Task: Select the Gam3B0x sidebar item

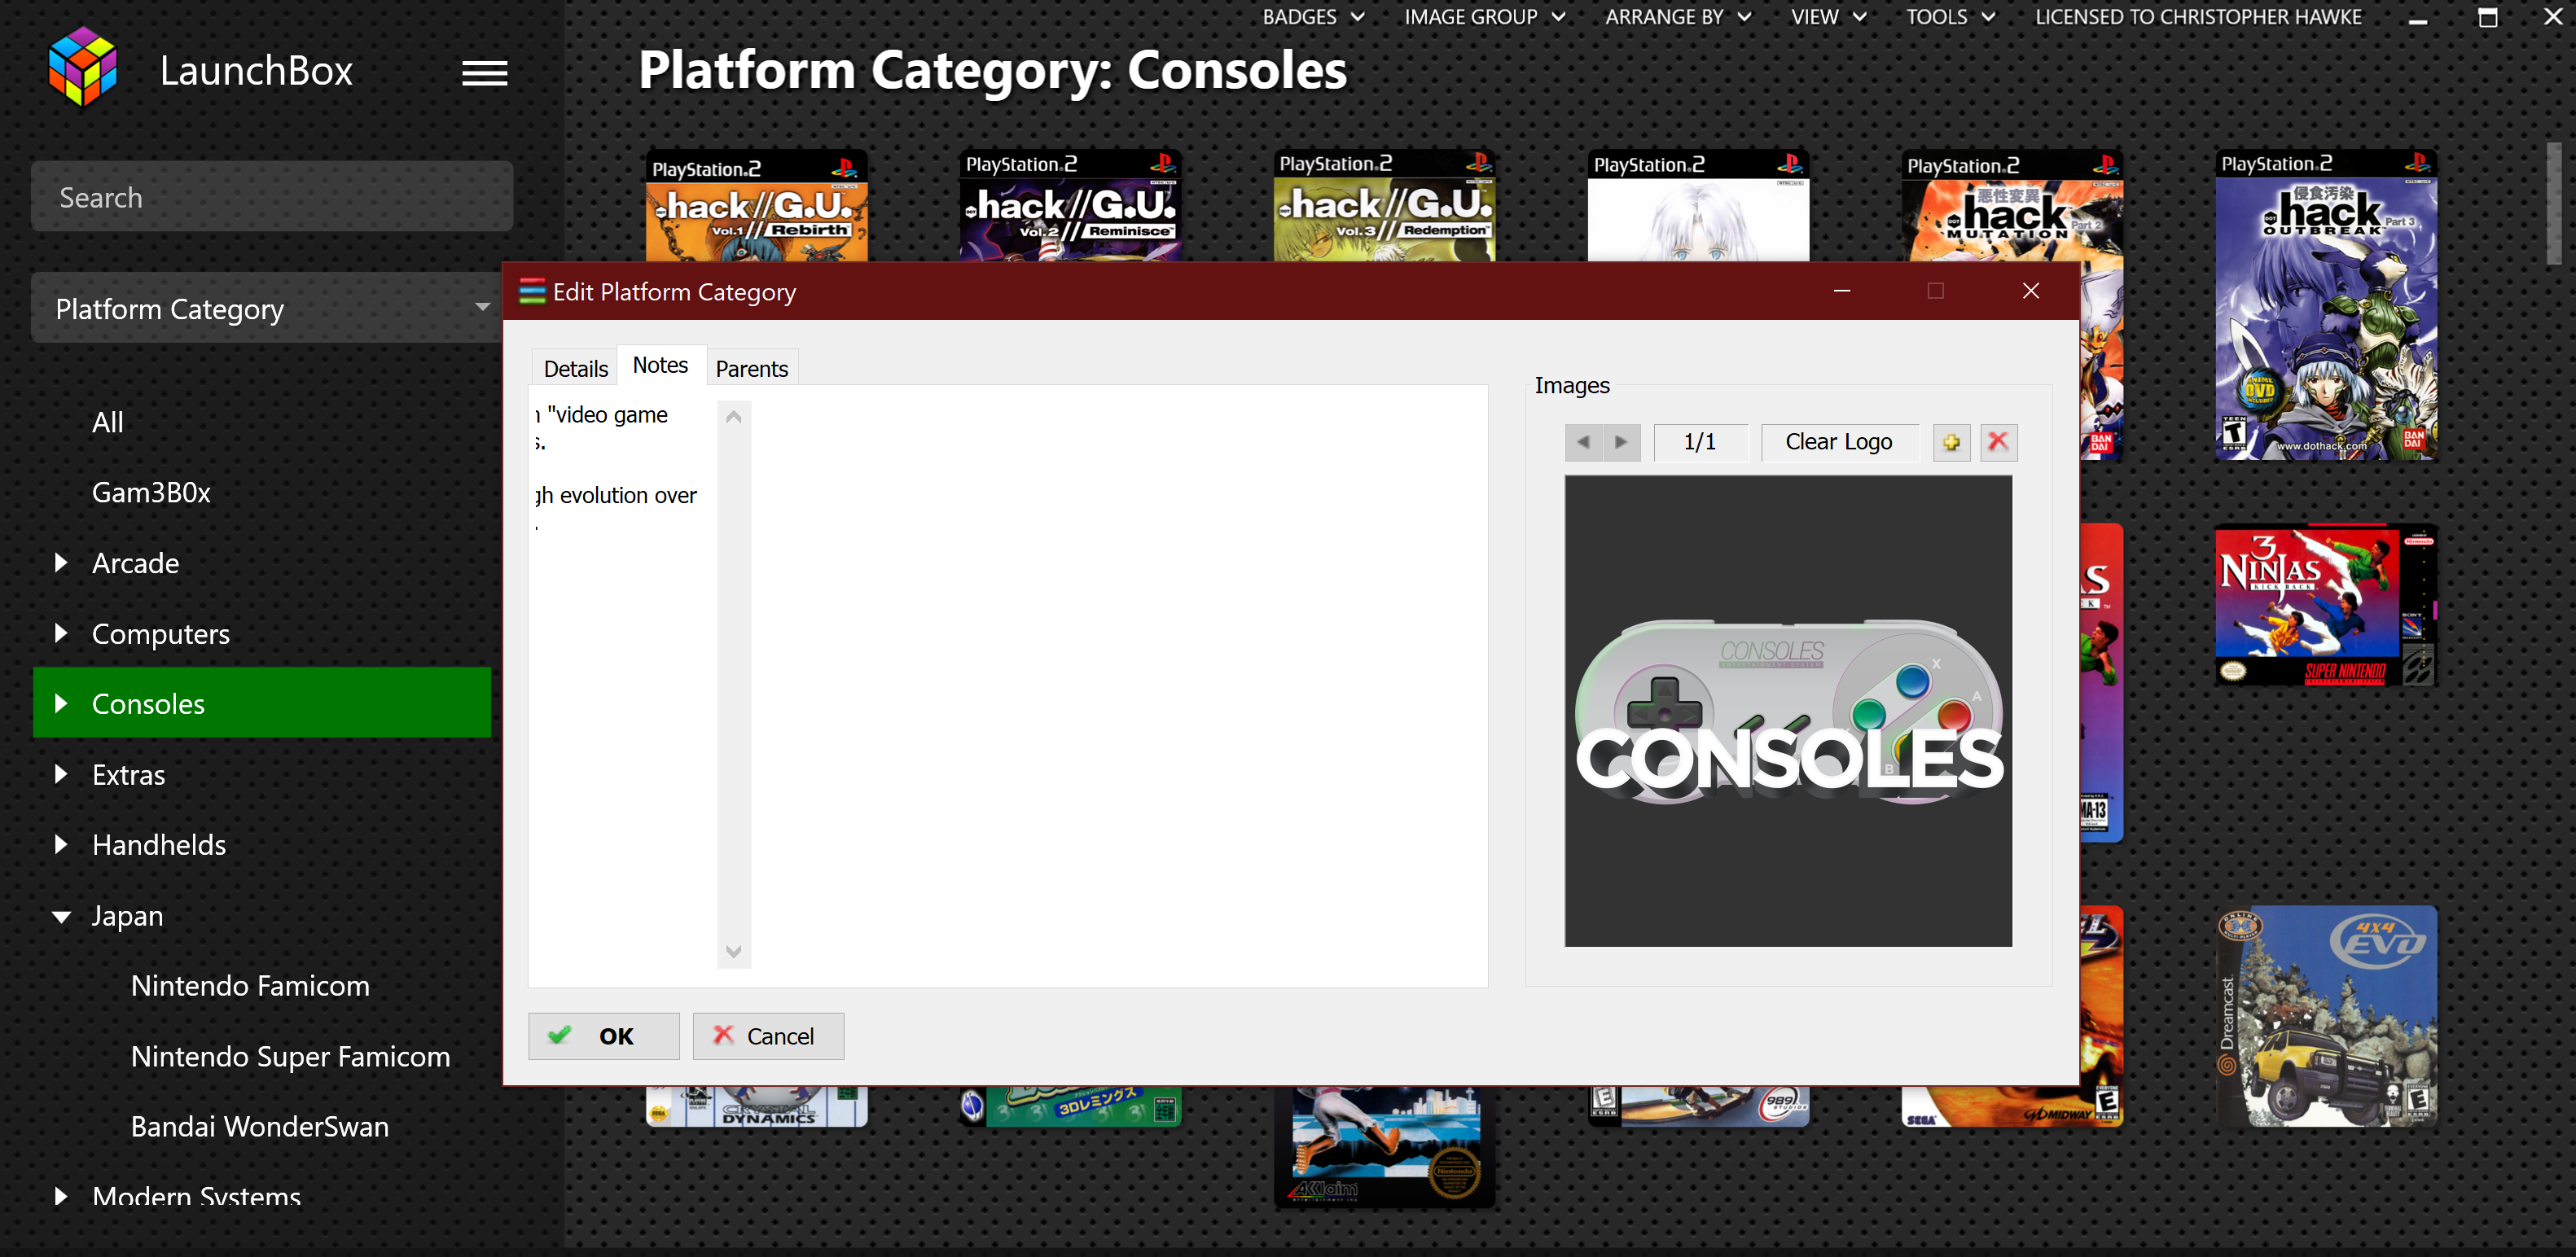Action: [x=151, y=492]
